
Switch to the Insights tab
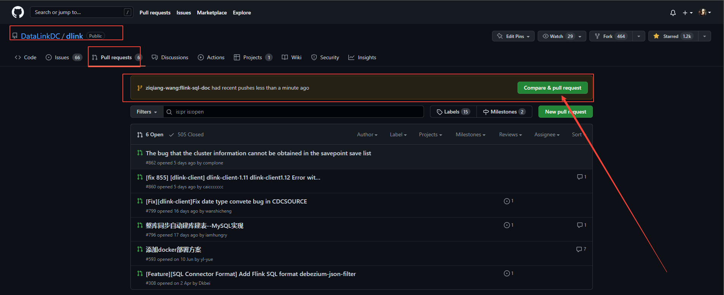pyautogui.click(x=362, y=57)
